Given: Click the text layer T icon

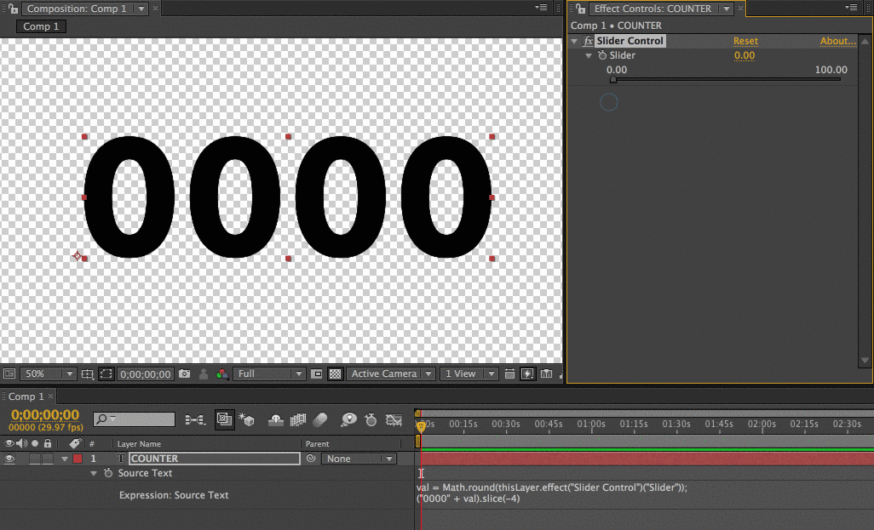Looking at the screenshot, I should [120, 459].
